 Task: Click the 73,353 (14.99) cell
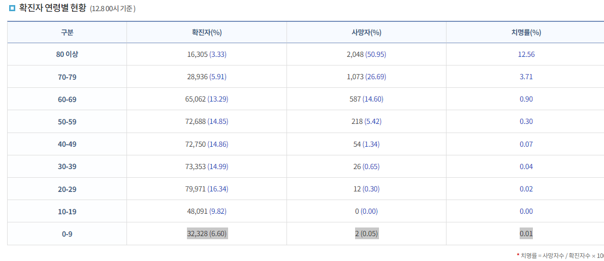(207, 167)
